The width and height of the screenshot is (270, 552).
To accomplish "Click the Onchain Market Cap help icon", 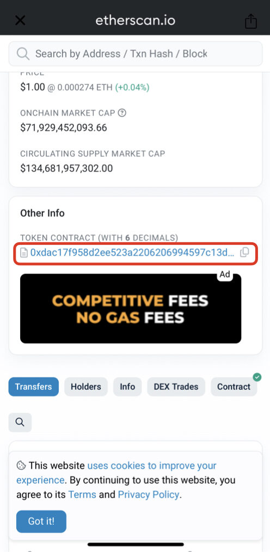I will click(x=122, y=113).
